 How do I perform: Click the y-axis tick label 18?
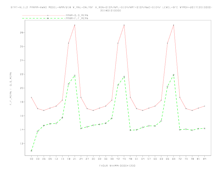coord(22,102)
